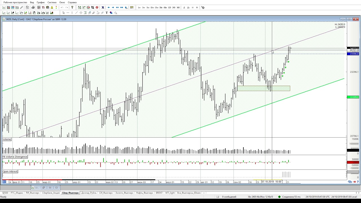
Task: Select the trend line drawing tool
Action: pos(76,13)
